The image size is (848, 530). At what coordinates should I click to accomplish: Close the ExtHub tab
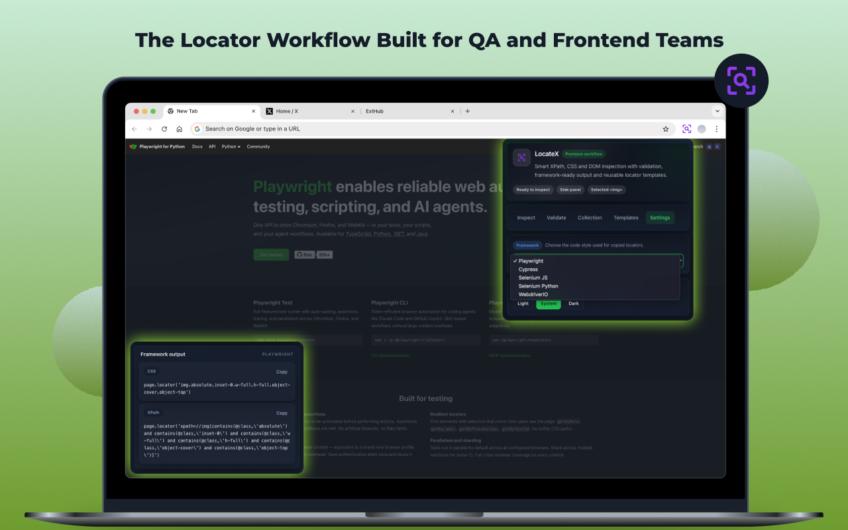point(452,111)
